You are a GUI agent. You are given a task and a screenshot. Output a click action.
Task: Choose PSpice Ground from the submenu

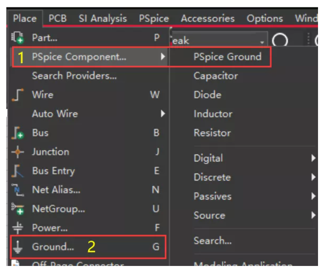click(x=228, y=57)
